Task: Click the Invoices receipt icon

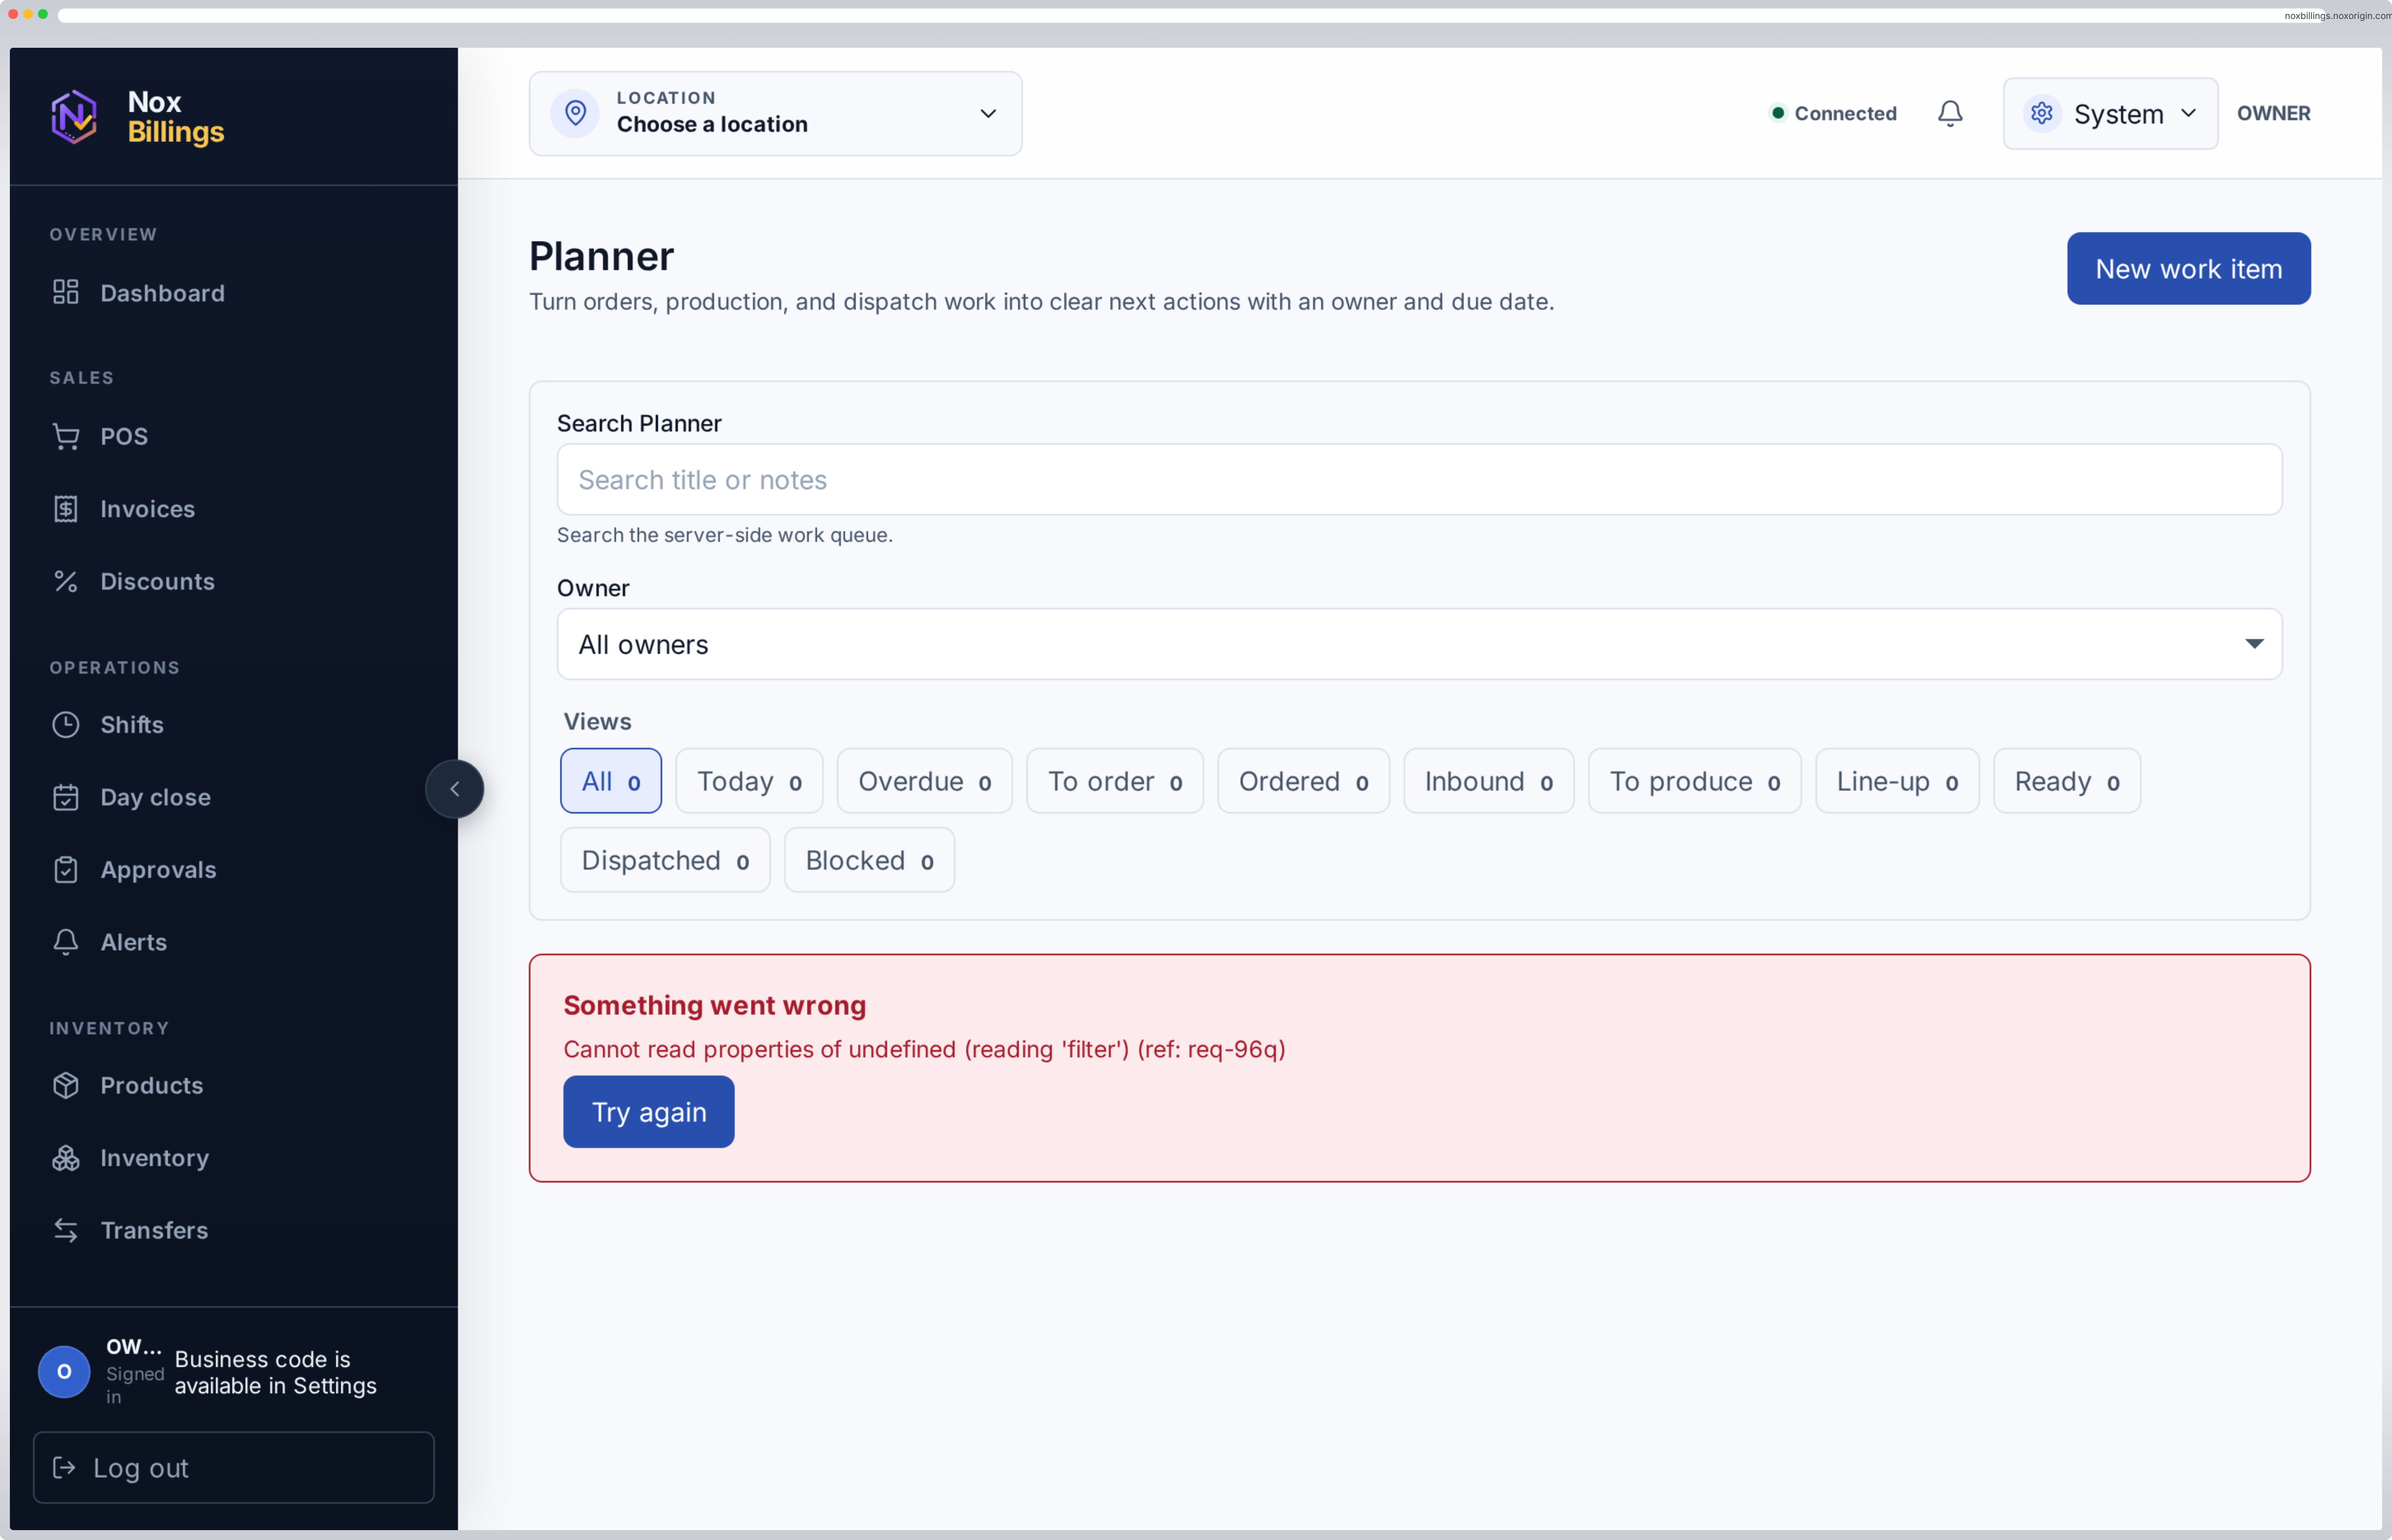Action: pos(66,509)
